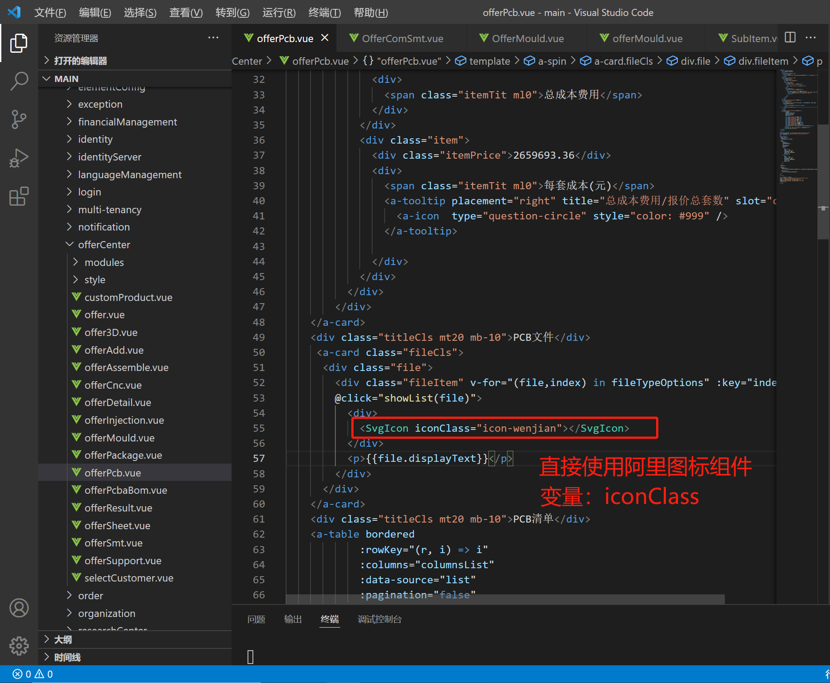
Task: Switch to the 调试控制台 panel tab
Action: tap(380, 619)
